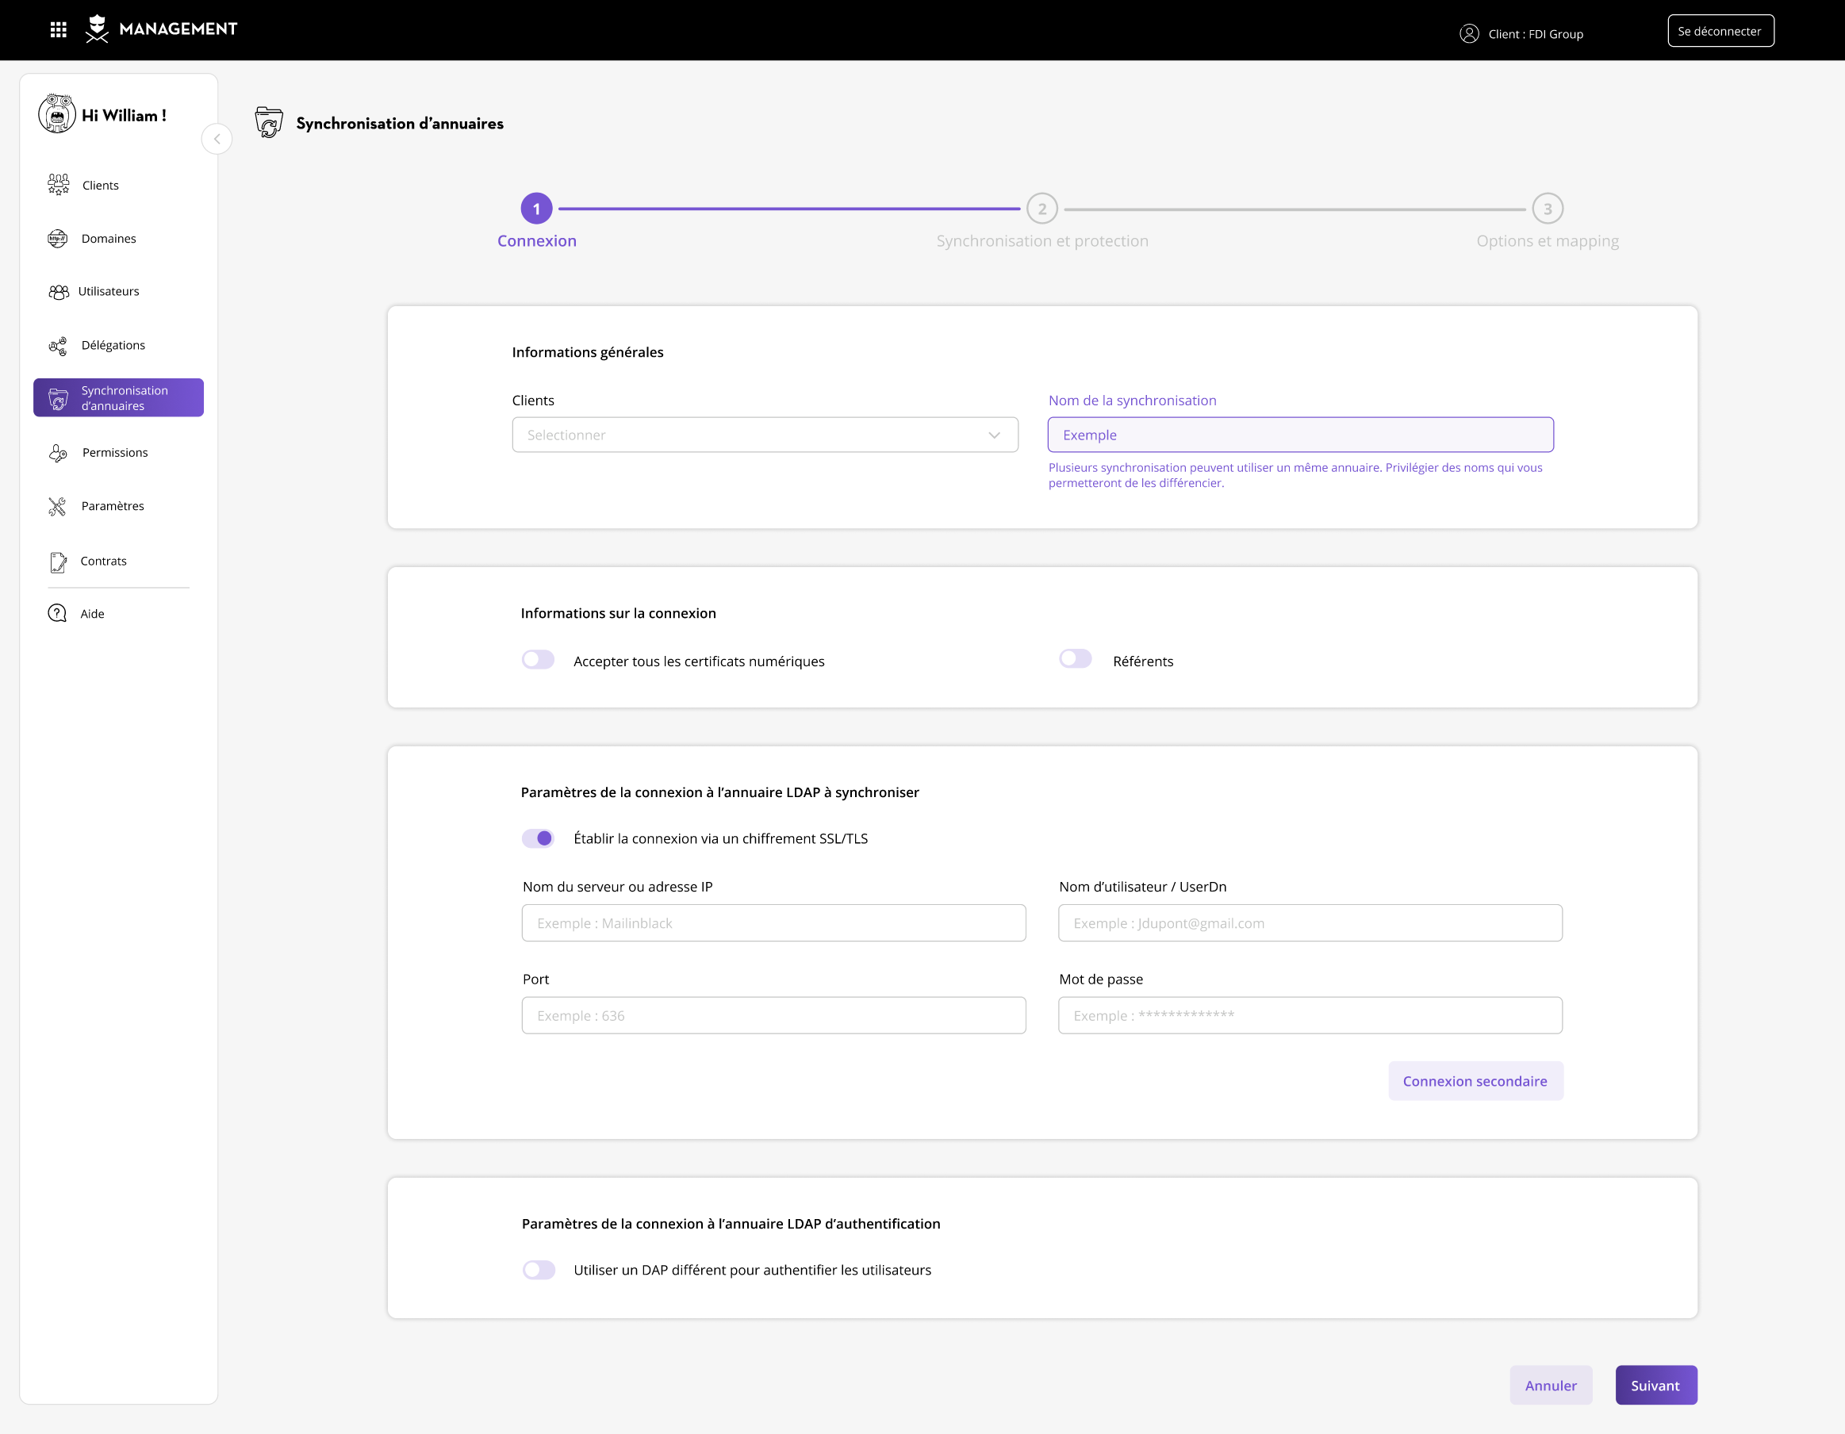Image resolution: width=1845 pixels, height=1434 pixels.
Task: Collapse the sidebar with chevron arrow
Action: [217, 140]
